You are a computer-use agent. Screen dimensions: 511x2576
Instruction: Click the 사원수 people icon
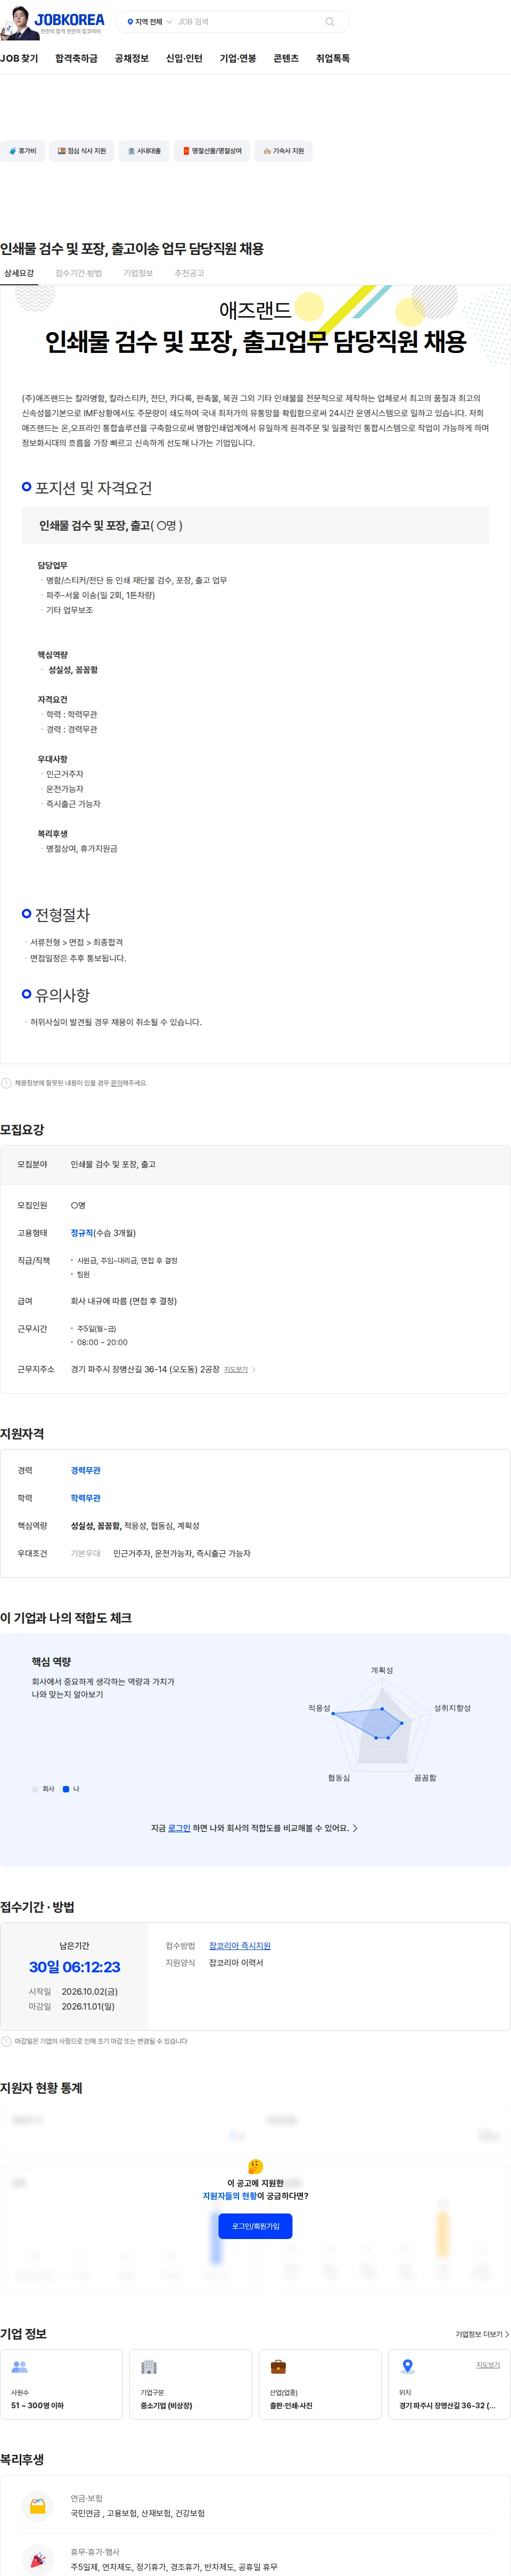19,2367
